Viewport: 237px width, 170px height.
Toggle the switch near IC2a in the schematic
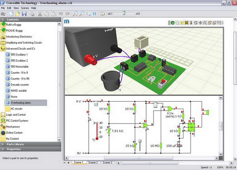tap(155, 106)
